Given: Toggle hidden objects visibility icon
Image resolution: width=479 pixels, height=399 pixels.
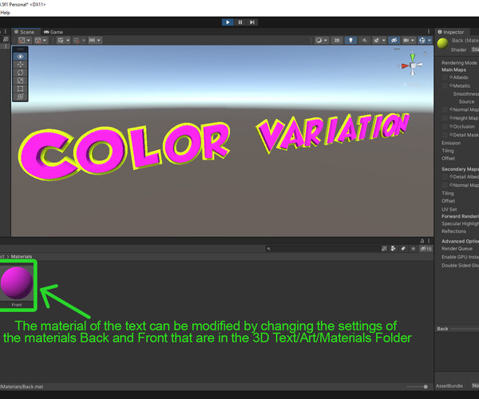Looking at the screenshot, I should 394,40.
